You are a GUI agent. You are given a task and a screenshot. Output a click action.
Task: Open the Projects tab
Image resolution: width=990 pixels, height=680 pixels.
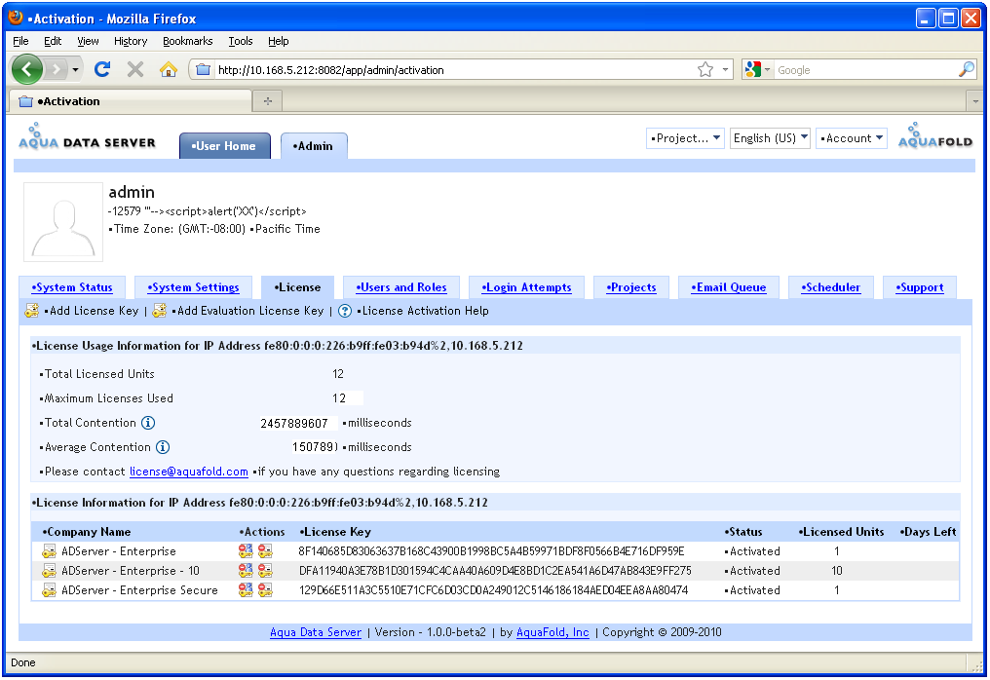pos(631,287)
